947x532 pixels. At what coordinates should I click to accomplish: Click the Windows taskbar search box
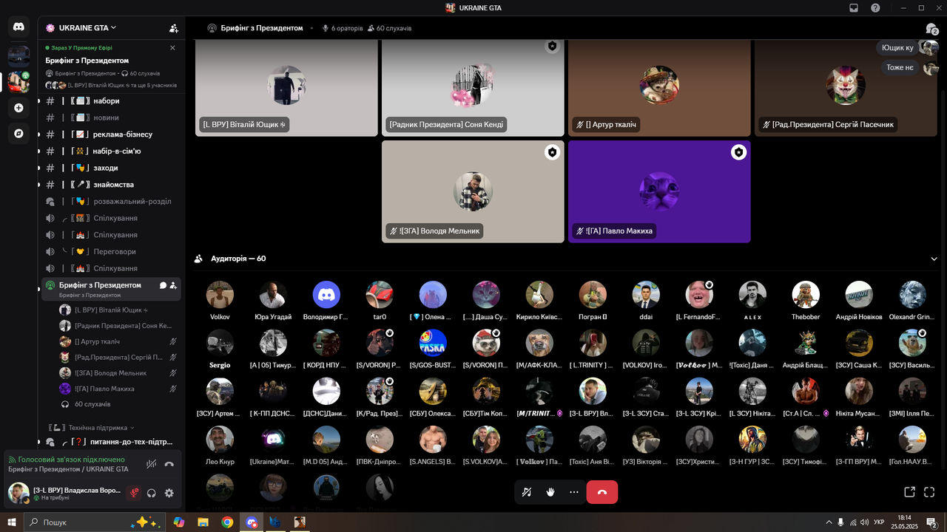pyautogui.click(x=95, y=522)
